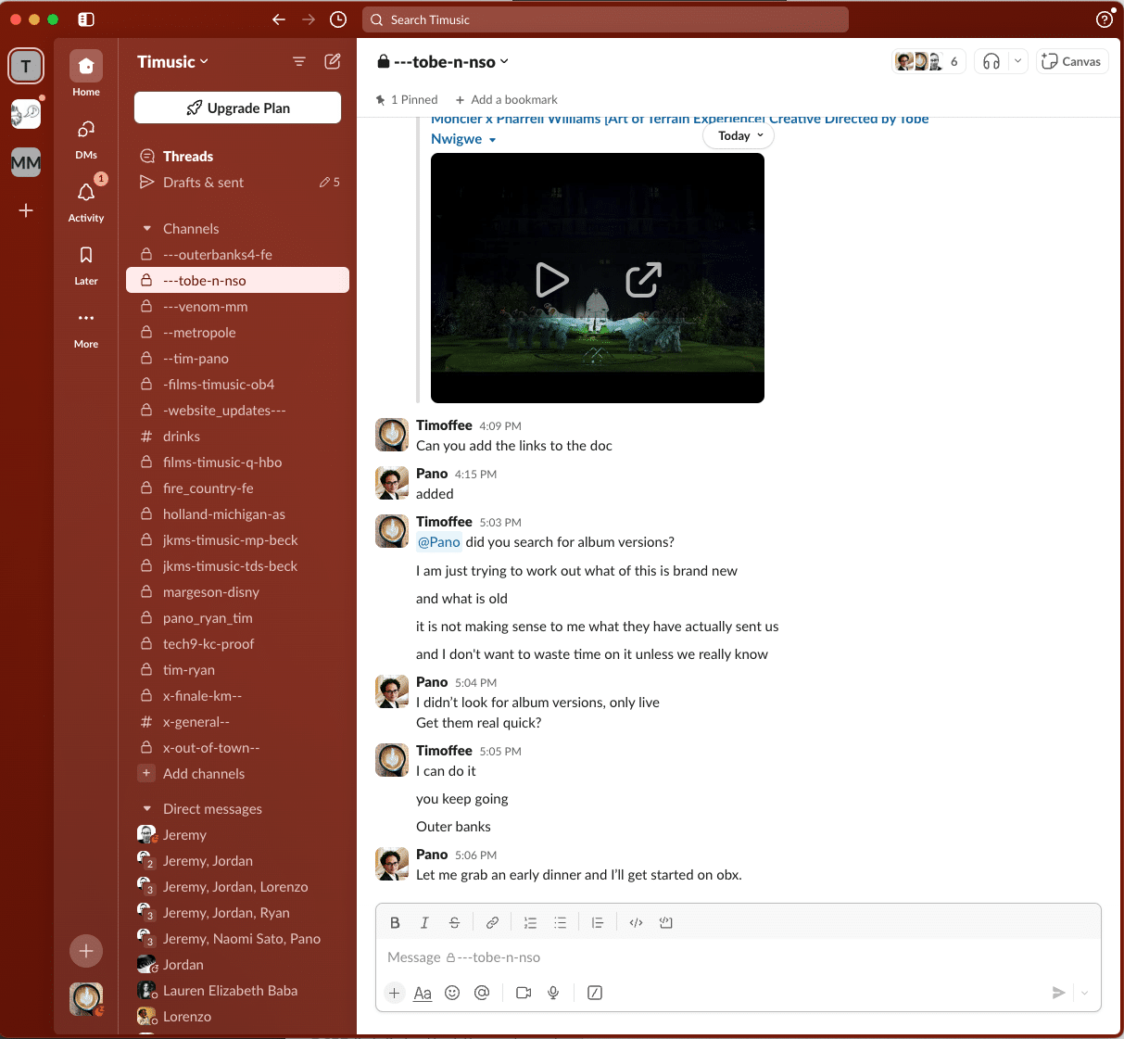1124x1039 pixels.
Task: Click the @Pano mention link
Action: (439, 542)
